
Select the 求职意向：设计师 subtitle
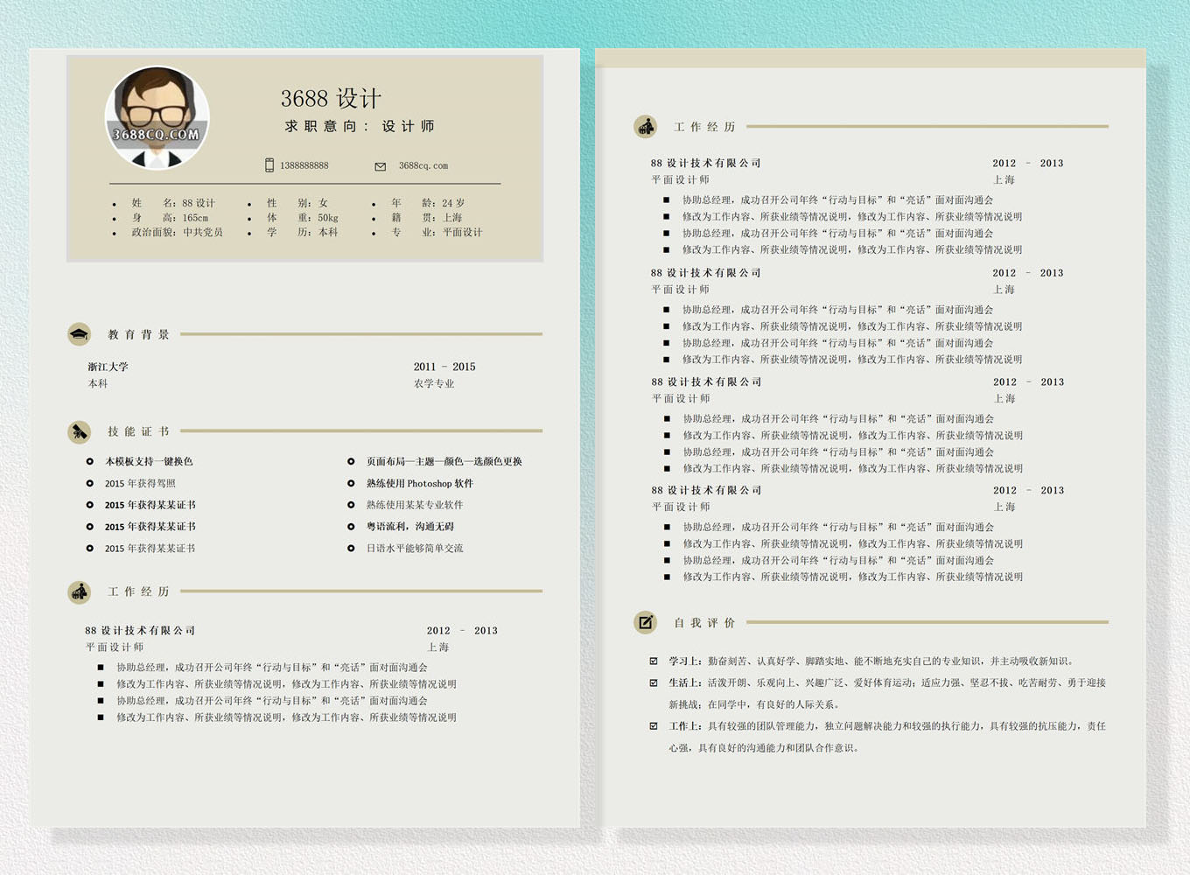360,126
